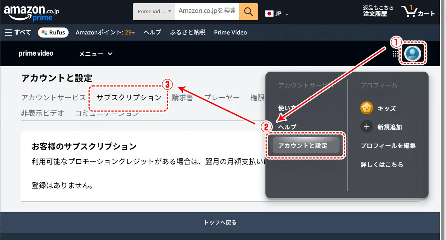Open the hamburger すべて menu
446x240 pixels.
tap(18, 33)
